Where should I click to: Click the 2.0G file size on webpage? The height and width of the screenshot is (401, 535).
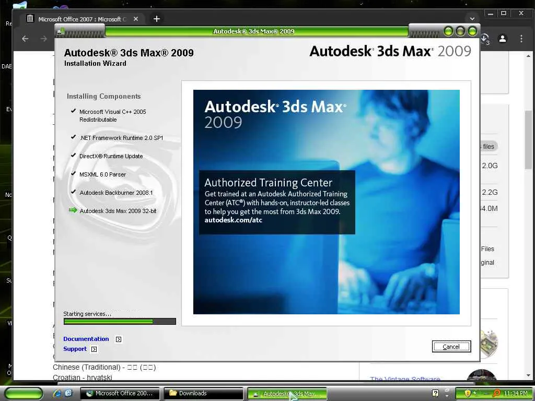pyautogui.click(x=490, y=166)
